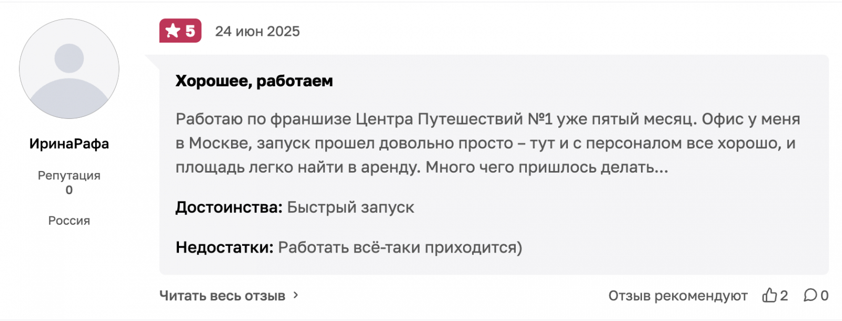Click the Репутация label under the username
Screen dimensions: 842x321
pyautogui.click(x=69, y=175)
